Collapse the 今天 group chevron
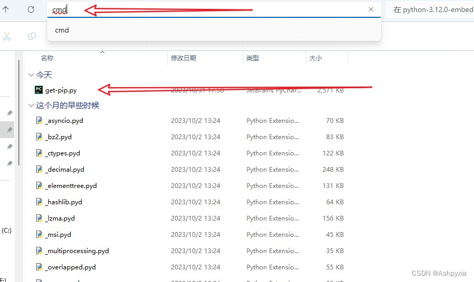474x282 pixels. click(31, 75)
